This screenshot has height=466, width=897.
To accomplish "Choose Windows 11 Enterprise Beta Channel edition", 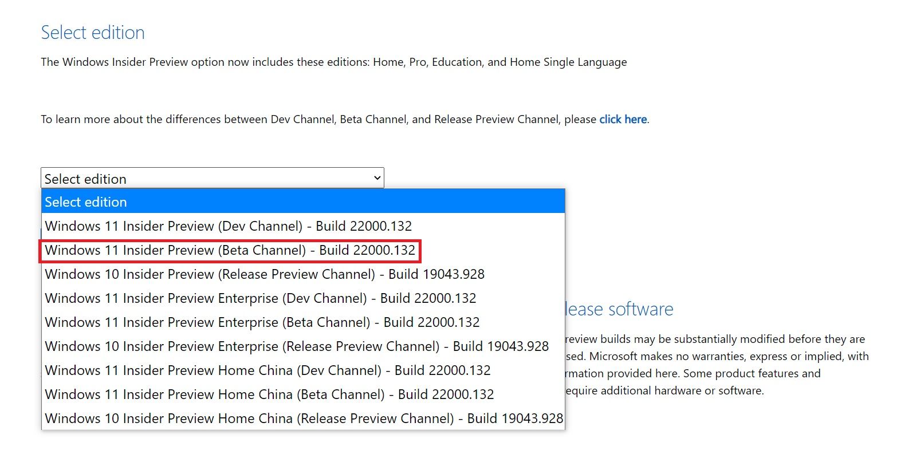I will point(262,322).
